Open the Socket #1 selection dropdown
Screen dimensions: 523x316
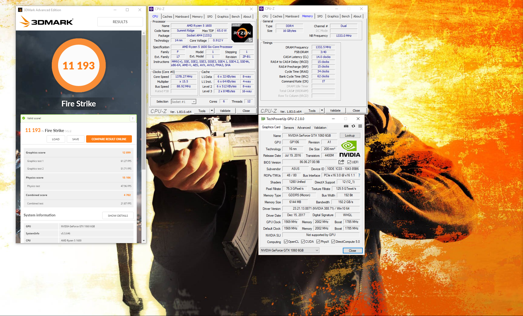coord(183,102)
